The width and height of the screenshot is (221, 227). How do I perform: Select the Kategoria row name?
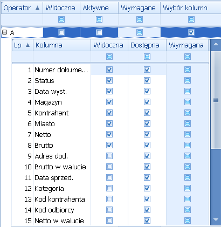49,189
